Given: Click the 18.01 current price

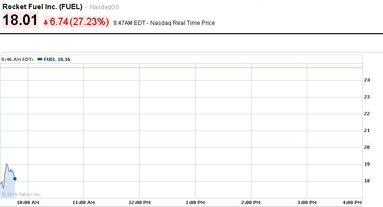Looking at the screenshot, I should 20,21.
